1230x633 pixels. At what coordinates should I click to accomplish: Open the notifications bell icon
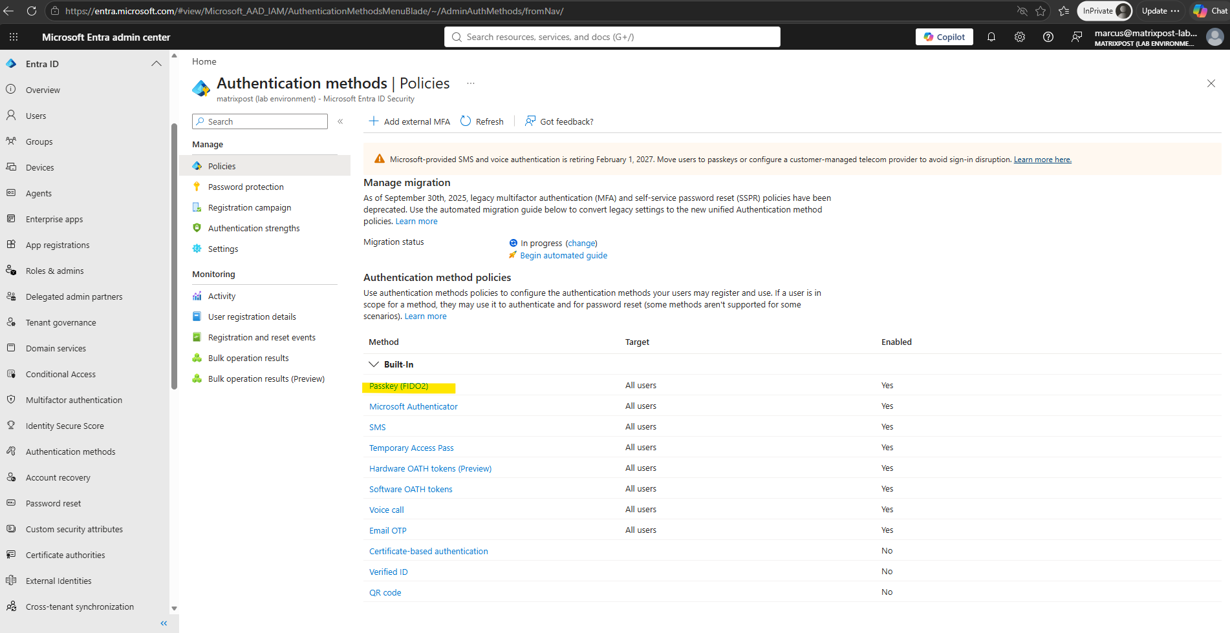click(991, 37)
